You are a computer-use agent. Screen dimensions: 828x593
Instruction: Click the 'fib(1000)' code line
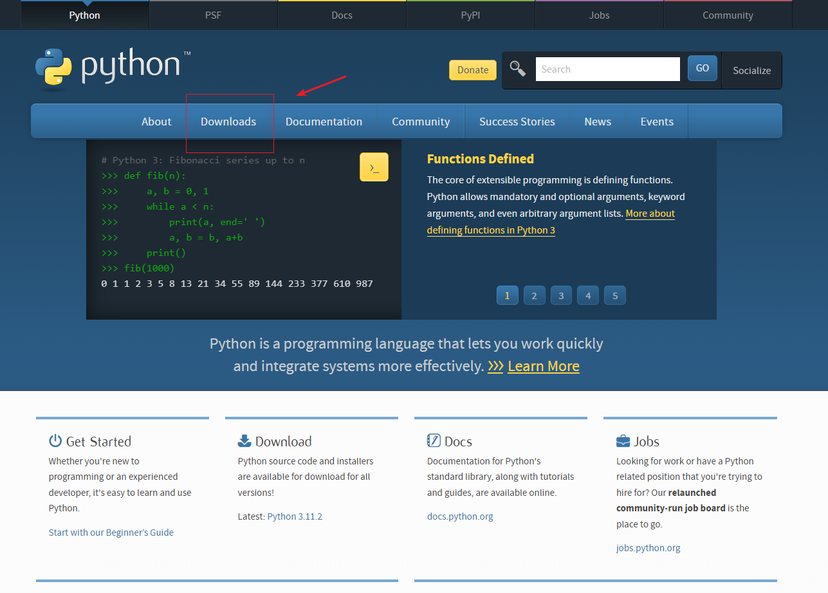[x=138, y=268]
